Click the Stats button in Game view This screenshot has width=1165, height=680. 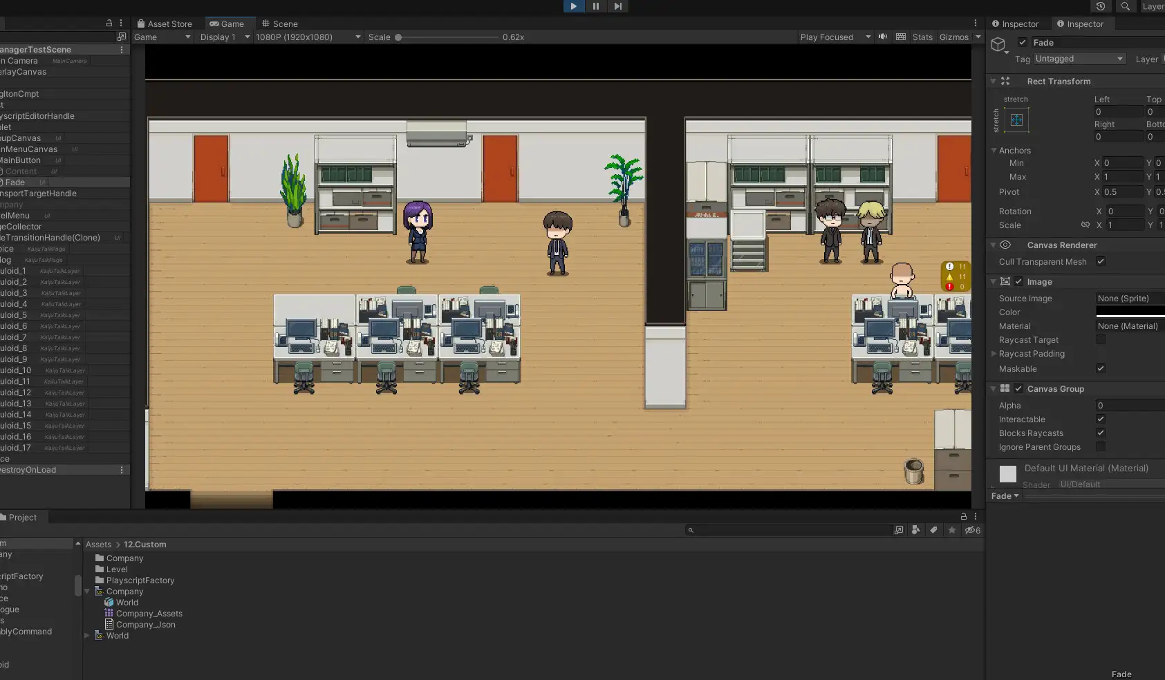pyautogui.click(x=922, y=37)
